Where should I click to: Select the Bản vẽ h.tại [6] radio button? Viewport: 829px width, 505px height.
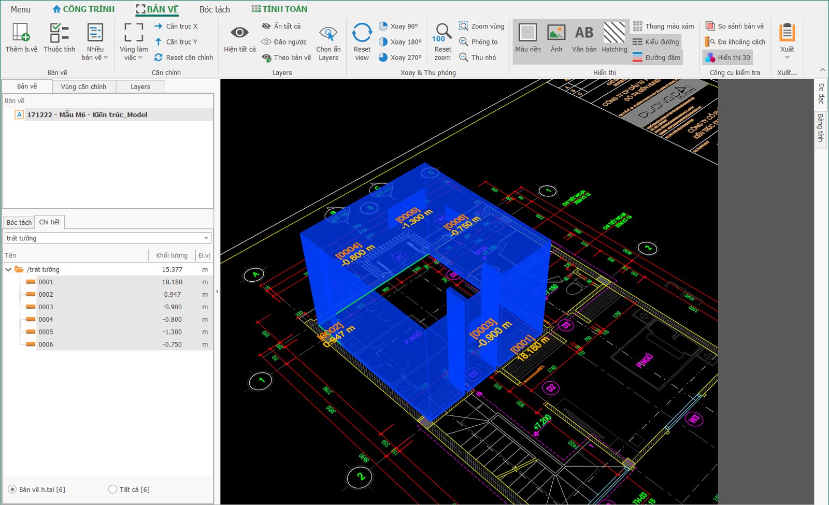tap(12, 489)
